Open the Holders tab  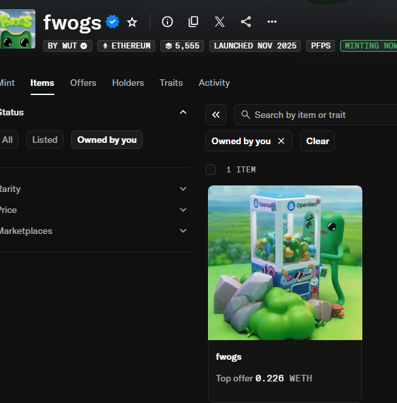pyautogui.click(x=128, y=83)
